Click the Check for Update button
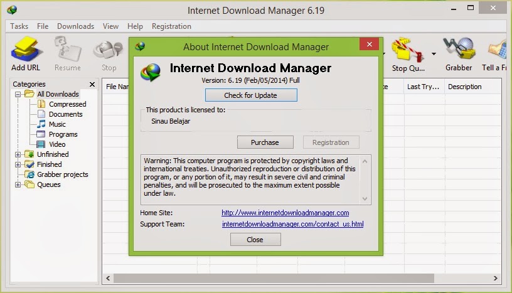The height and width of the screenshot is (293, 512). point(251,95)
